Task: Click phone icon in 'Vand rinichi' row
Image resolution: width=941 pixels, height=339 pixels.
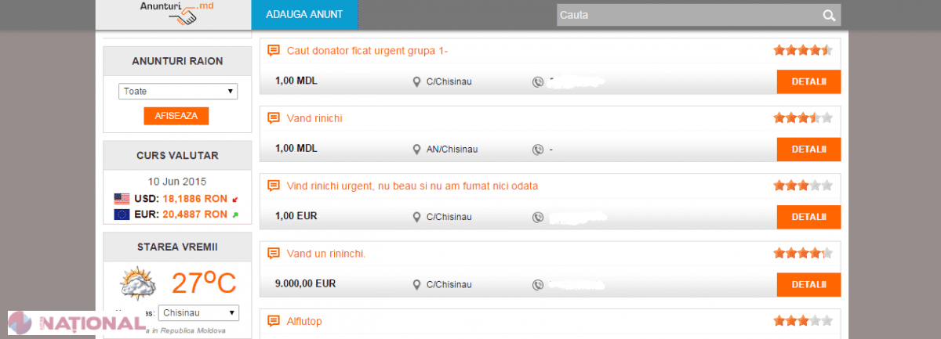Action: [x=538, y=150]
